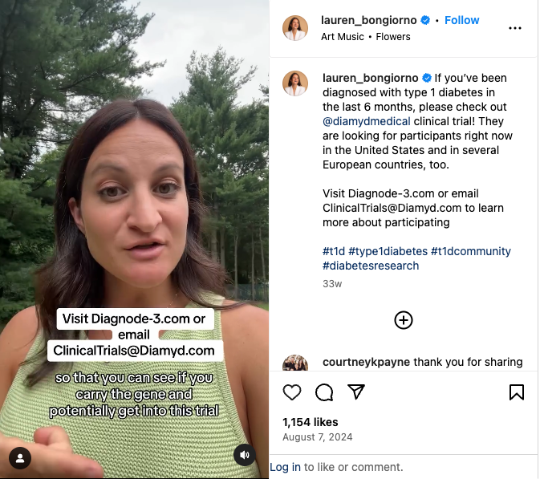Open comments via speech bubble icon
The height and width of the screenshot is (479, 540).
click(324, 392)
